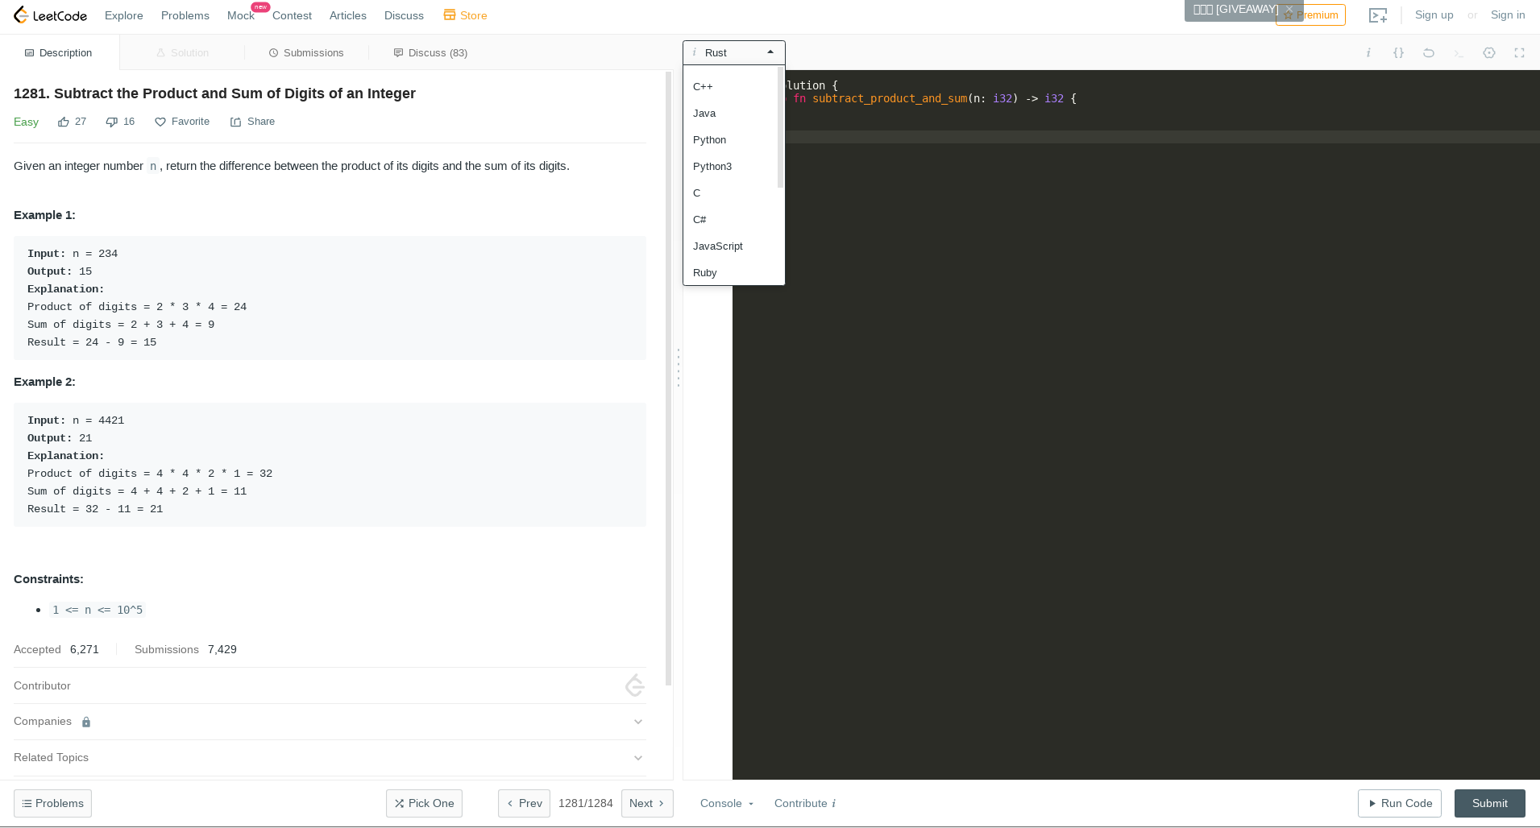1540x828 pixels.
Task: Open the Rust language dropdown
Action: coord(733,52)
